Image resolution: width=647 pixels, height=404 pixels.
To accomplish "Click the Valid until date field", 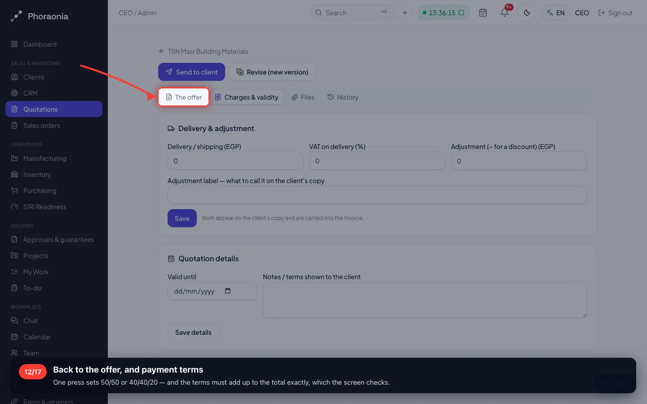I will pyautogui.click(x=213, y=291).
